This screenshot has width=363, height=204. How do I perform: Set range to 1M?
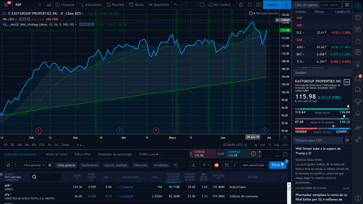point(20,145)
